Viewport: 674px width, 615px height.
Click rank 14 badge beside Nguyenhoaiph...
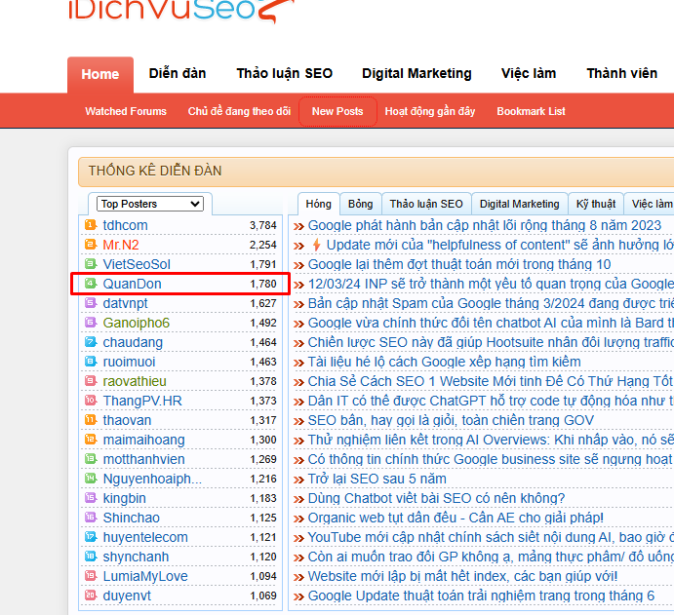(91, 478)
